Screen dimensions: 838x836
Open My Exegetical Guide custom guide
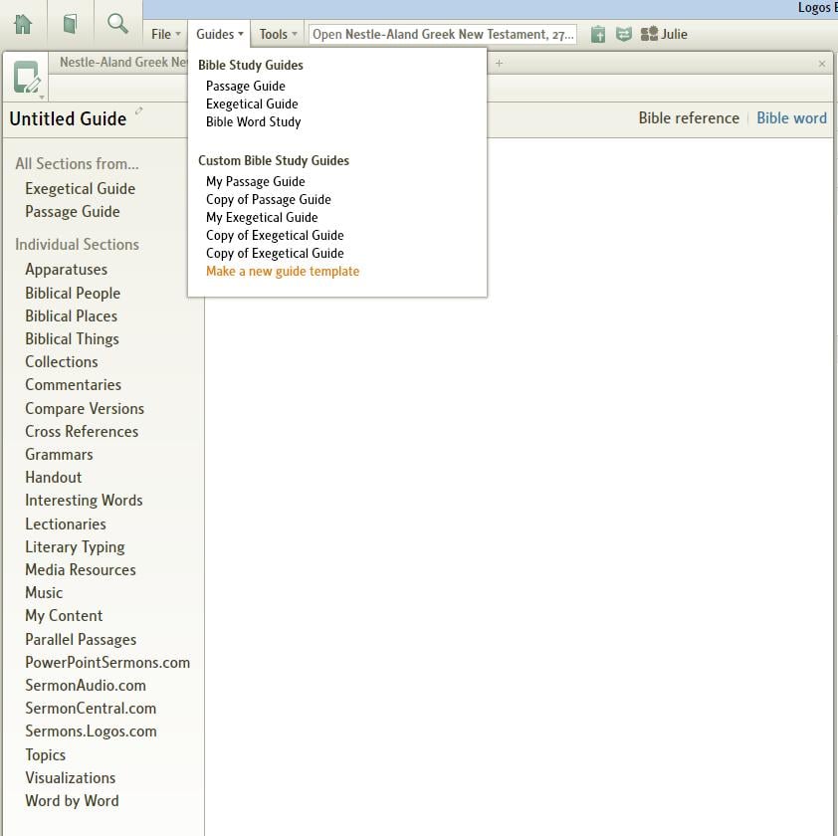pos(262,218)
